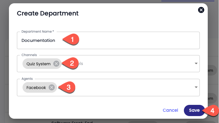Expand the Agents dropdown arrow
The height and width of the screenshot is (123, 219).
point(196,87)
